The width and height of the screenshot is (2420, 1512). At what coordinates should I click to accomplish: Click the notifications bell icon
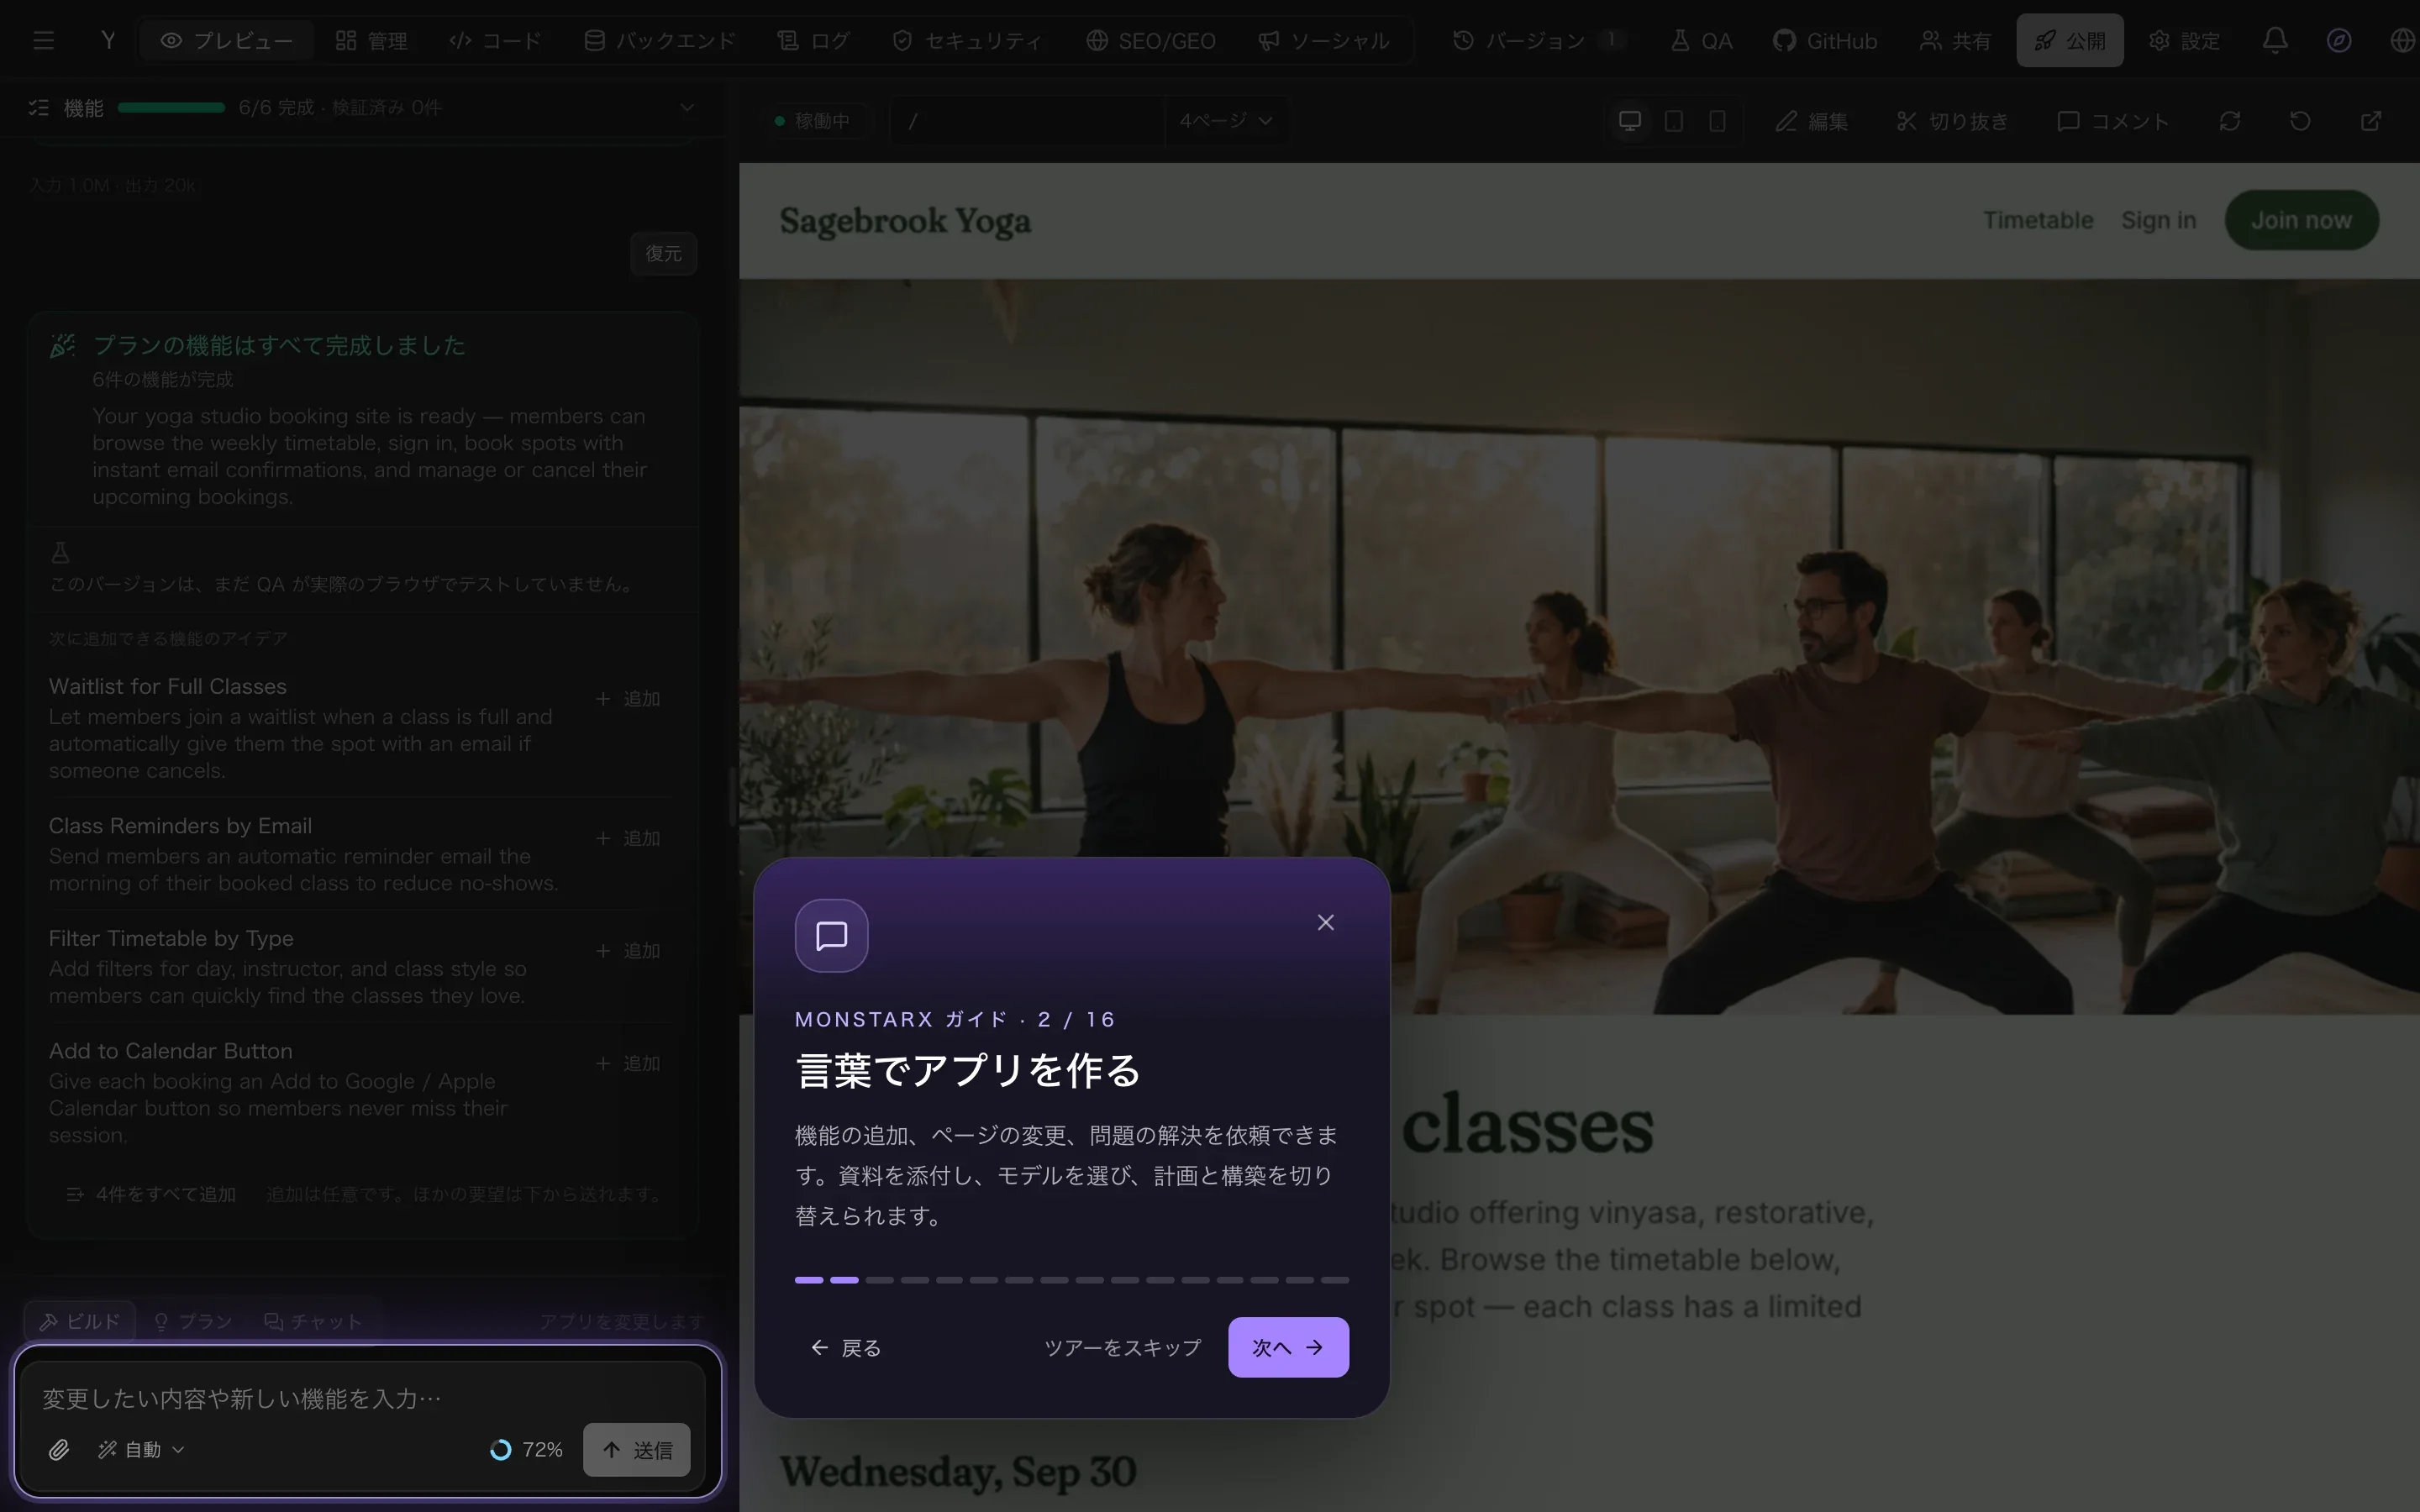pos(2275,40)
